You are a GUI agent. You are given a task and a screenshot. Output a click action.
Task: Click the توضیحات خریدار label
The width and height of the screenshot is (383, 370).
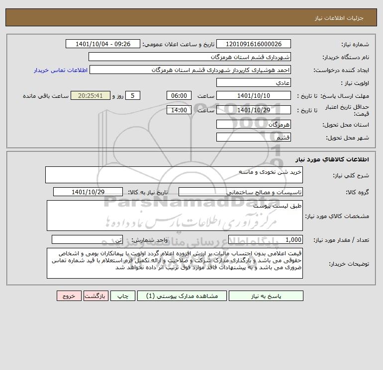click(x=349, y=264)
